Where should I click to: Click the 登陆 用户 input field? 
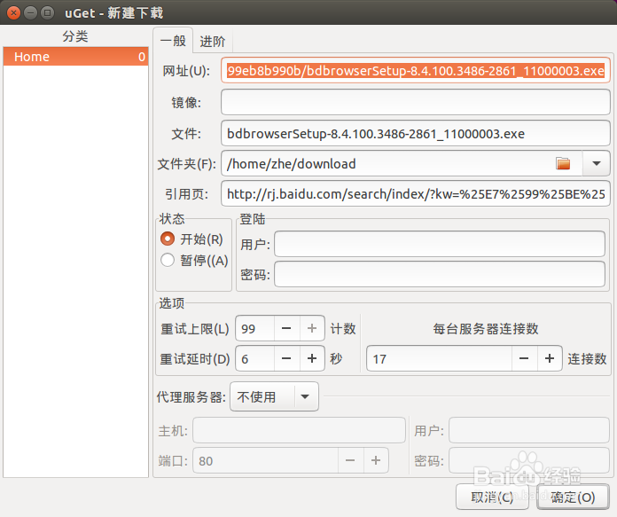pos(440,244)
